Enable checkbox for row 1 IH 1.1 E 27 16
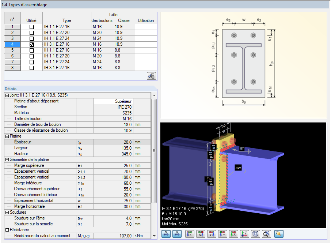Screen dimensions: 331x244 point(32,27)
